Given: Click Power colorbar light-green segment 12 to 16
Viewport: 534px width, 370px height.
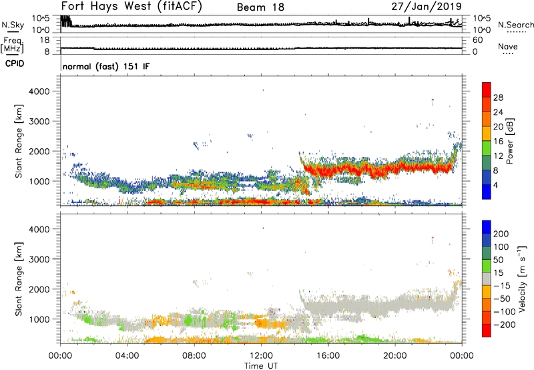Looking at the screenshot, I should (487, 148).
